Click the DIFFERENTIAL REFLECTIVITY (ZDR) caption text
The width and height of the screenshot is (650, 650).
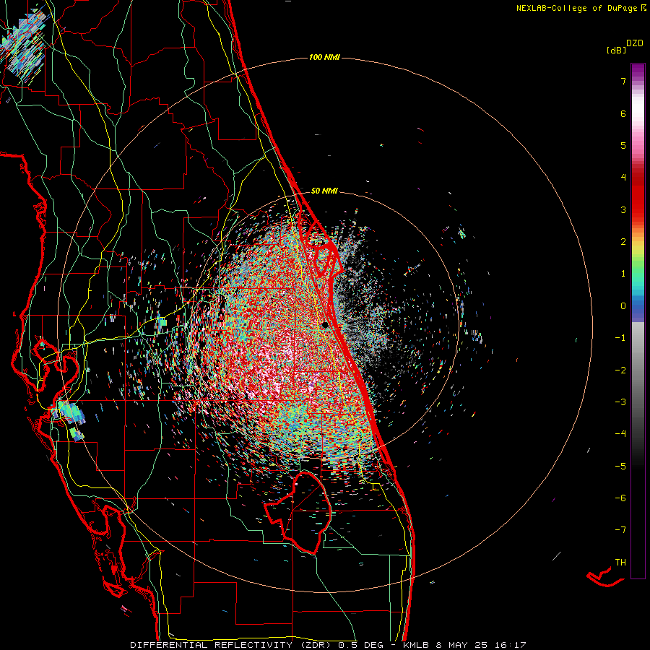(232, 645)
